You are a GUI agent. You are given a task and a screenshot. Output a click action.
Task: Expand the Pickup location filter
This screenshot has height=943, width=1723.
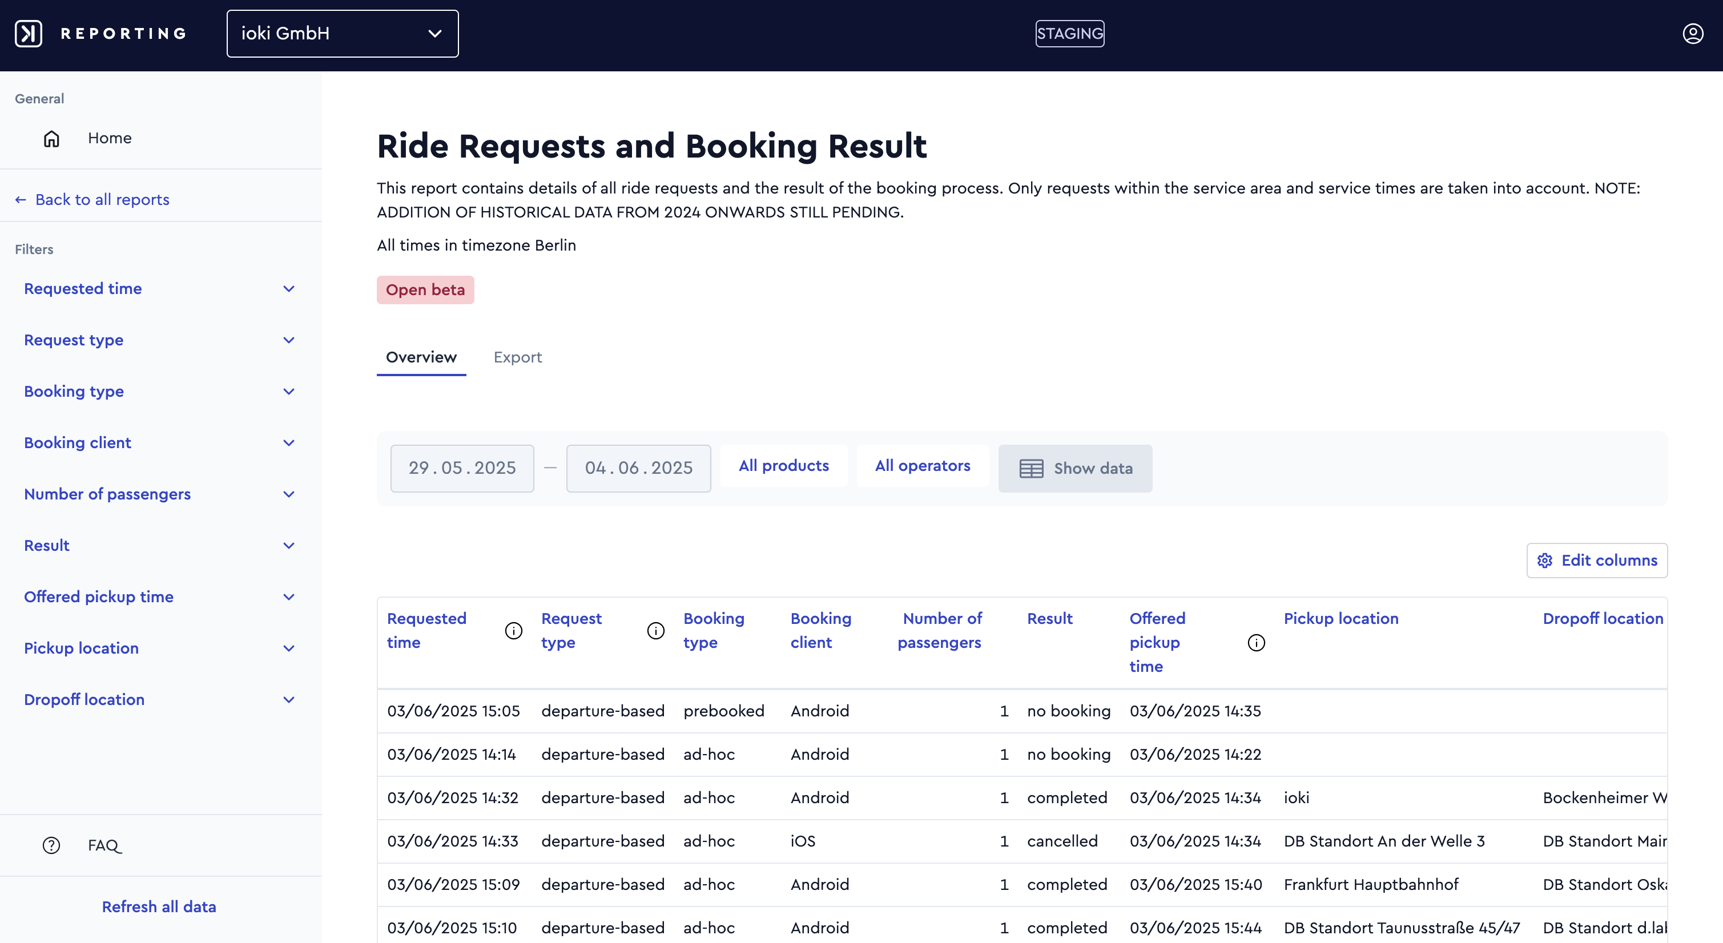160,648
